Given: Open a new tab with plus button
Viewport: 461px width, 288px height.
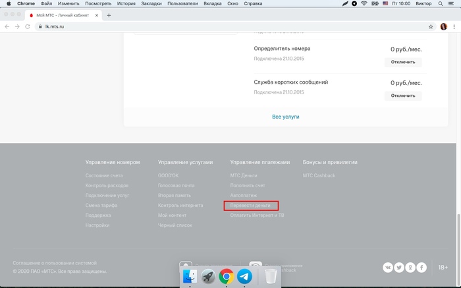Looking at the screenshot, I should 109,15.
